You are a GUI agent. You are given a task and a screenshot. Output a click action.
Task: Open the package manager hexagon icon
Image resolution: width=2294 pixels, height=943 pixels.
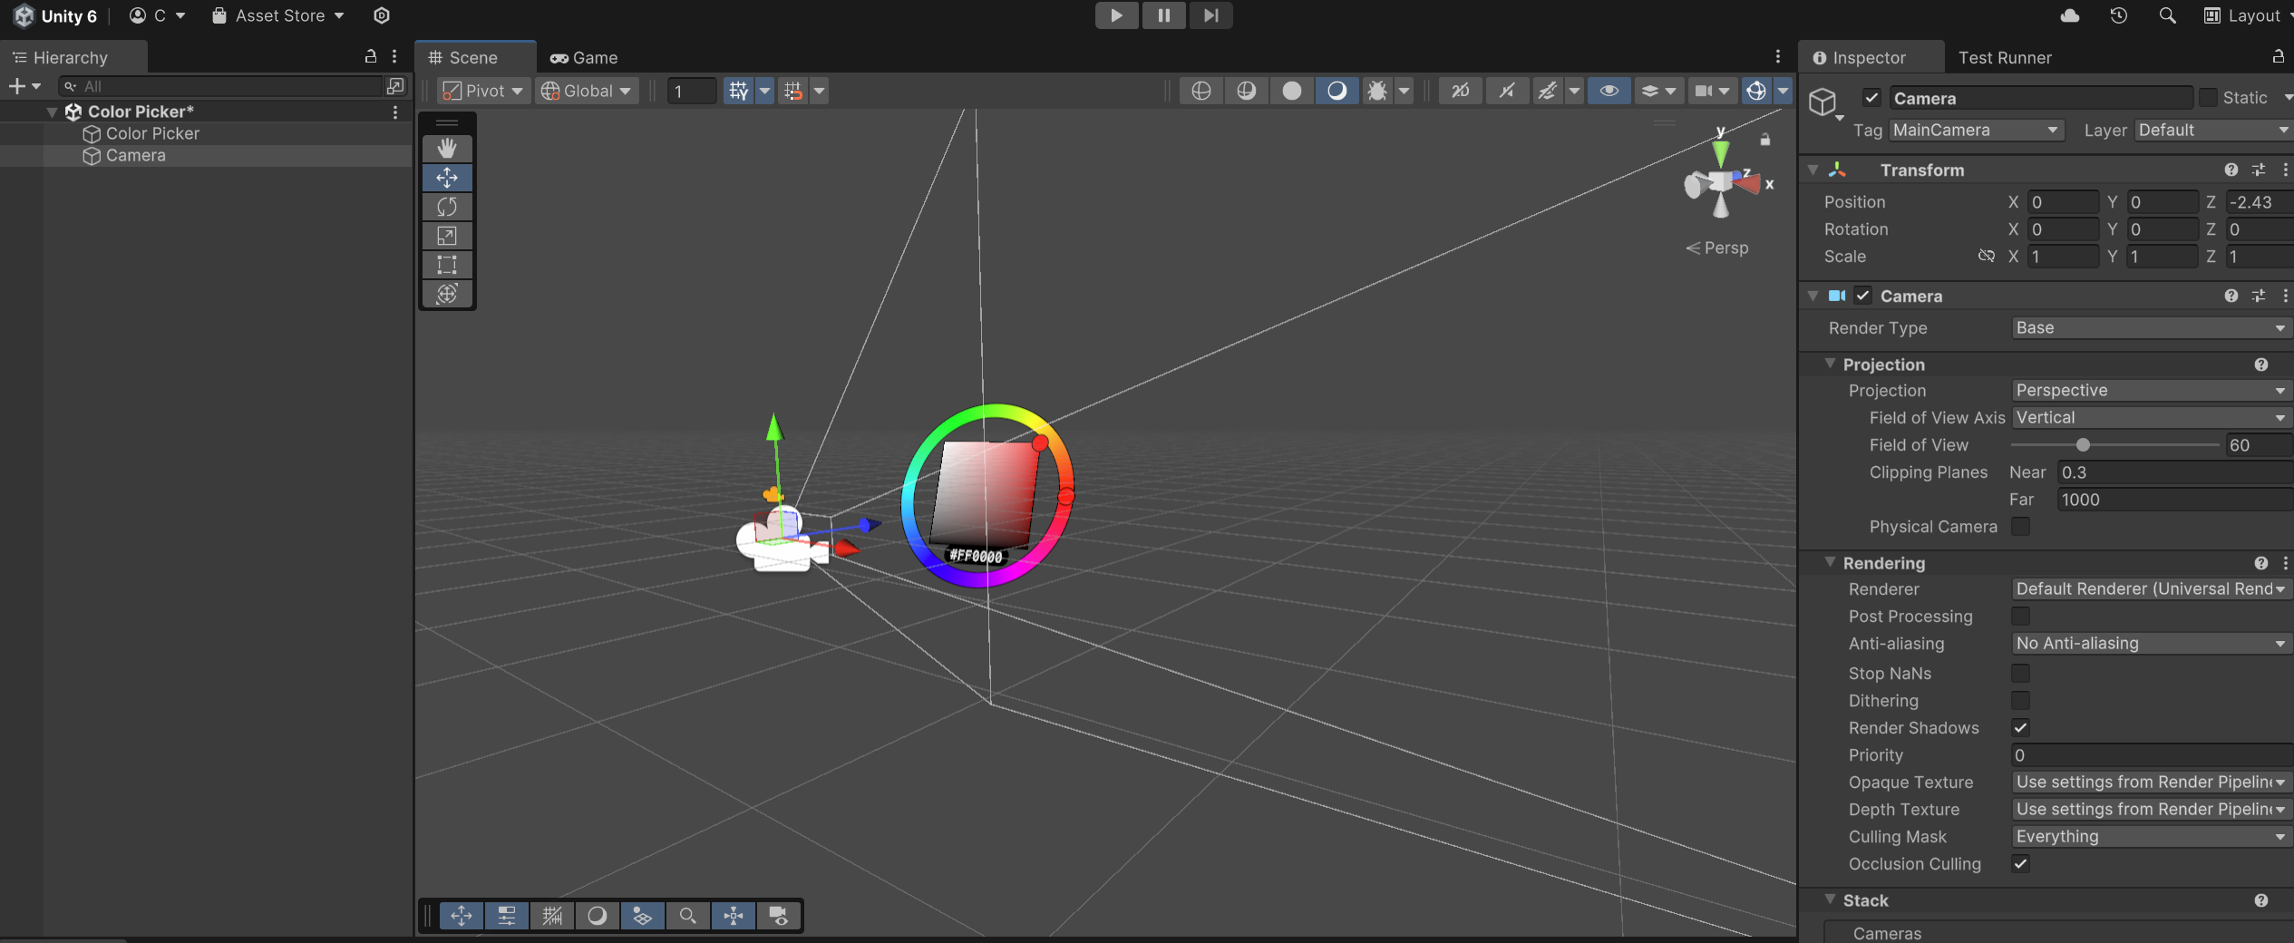click(x=382, y=15)
